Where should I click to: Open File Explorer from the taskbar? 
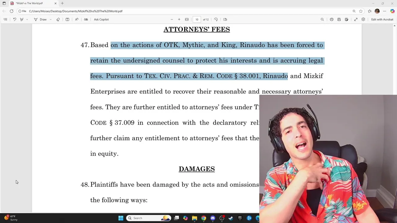tap(194, 218)
